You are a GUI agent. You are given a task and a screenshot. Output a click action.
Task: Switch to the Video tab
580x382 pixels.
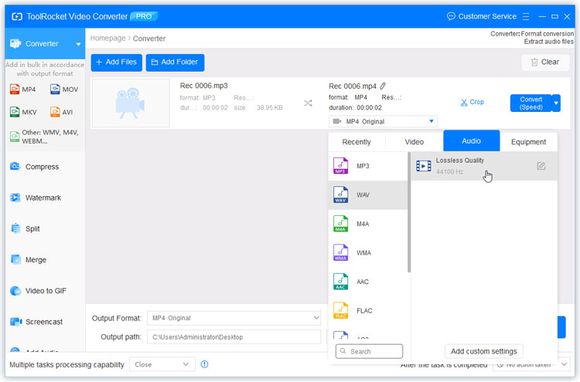point(414,142)
